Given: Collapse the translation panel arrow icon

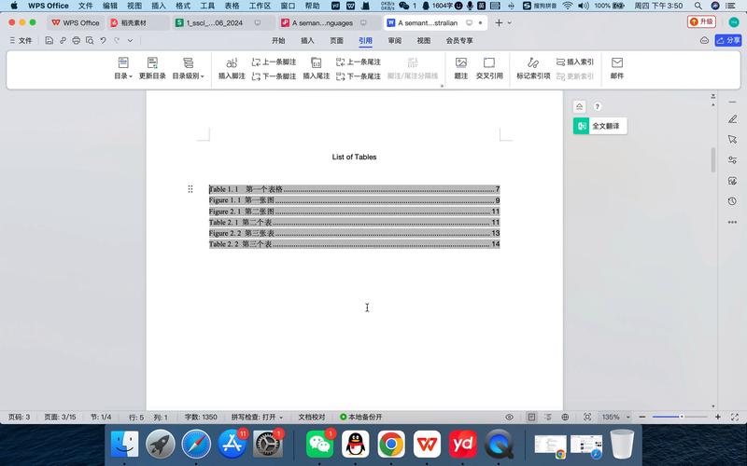Looking at the screenshot, I should tap(579, 106).
